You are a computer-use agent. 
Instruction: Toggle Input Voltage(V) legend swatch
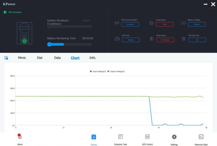(91, 71)
